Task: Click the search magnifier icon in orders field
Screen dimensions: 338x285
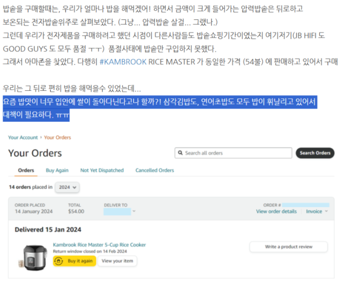Action: (x=180, y=153)
